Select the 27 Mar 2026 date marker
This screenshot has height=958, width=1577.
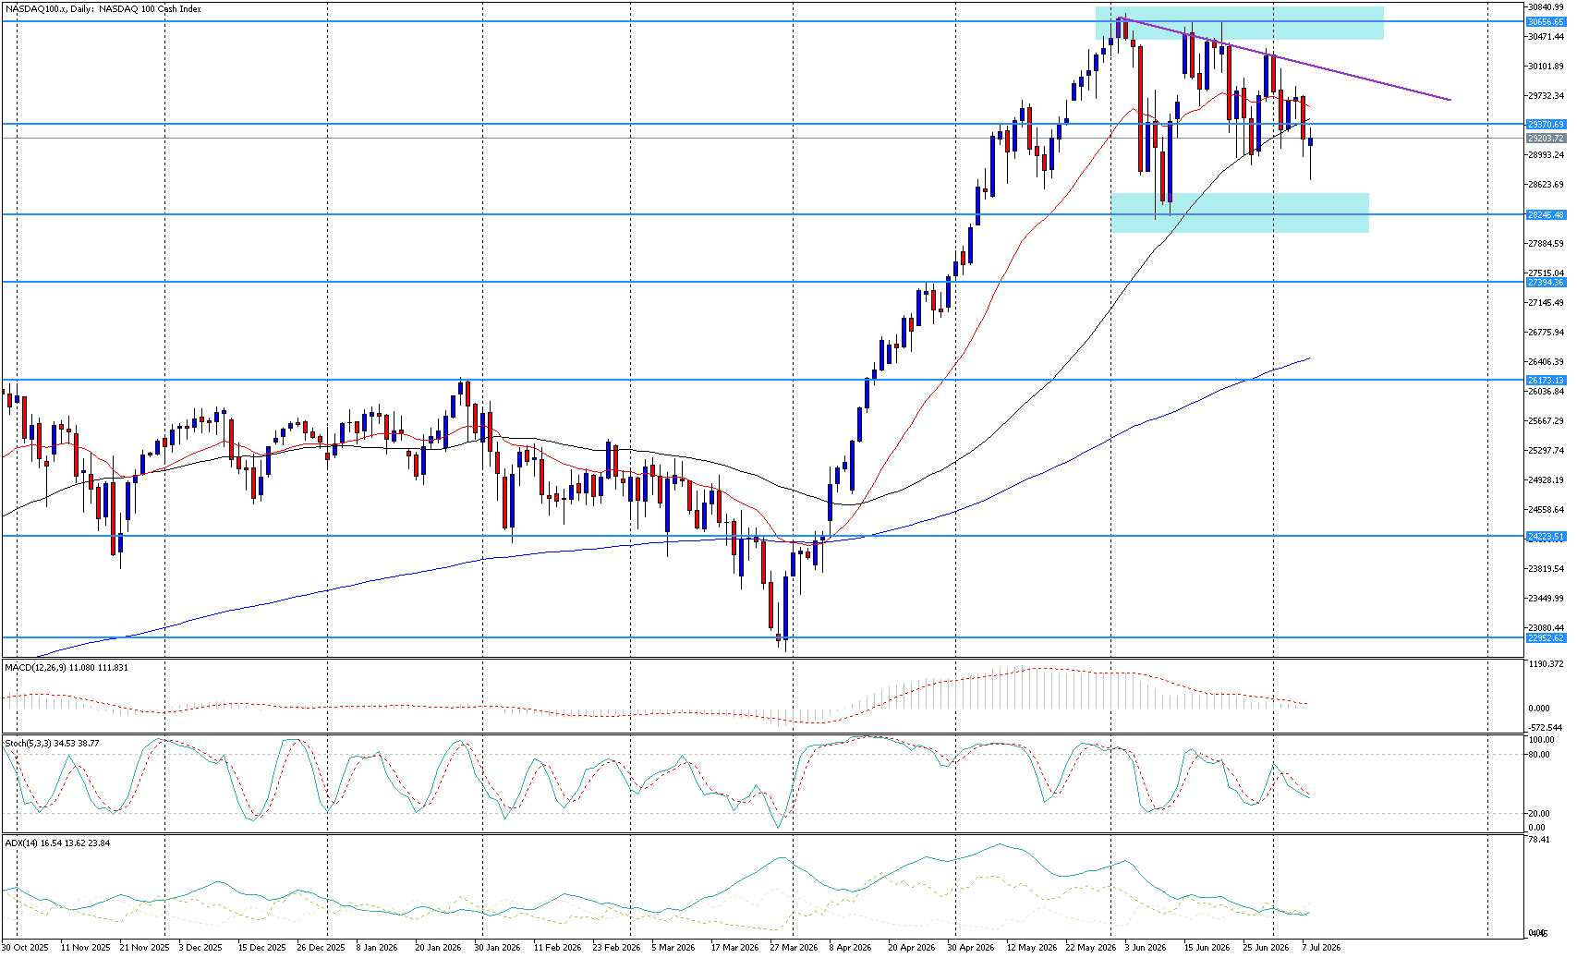[x=793, y=947]
